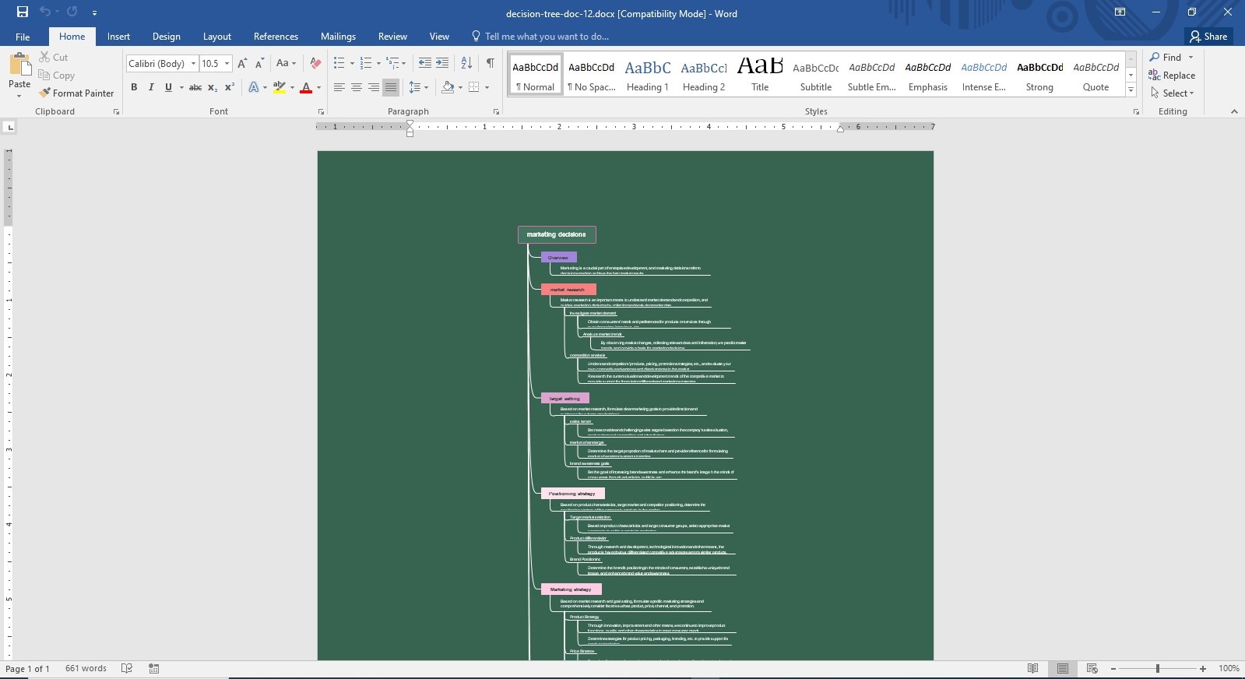The image size is (1245, 679).
Task: Open the Borders dropdown arrow
Action: click(487, 87)
